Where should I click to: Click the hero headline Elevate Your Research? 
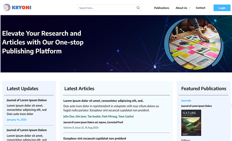tap(43, 42)
